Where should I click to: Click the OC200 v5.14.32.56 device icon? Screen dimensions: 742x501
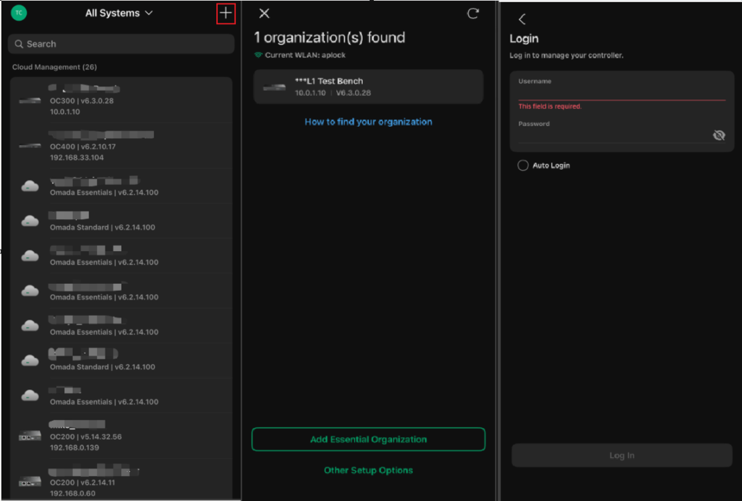(x=30, y=436)
